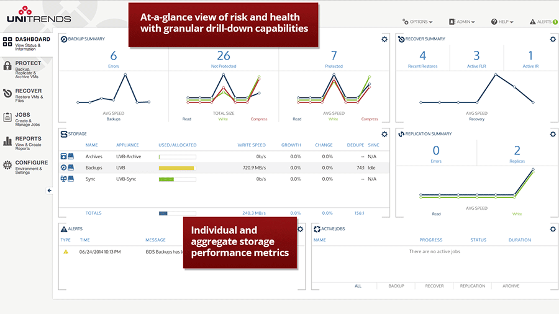Click the Alerts warning icon at top right
This screenshot has height=314, width=559.
533,22
